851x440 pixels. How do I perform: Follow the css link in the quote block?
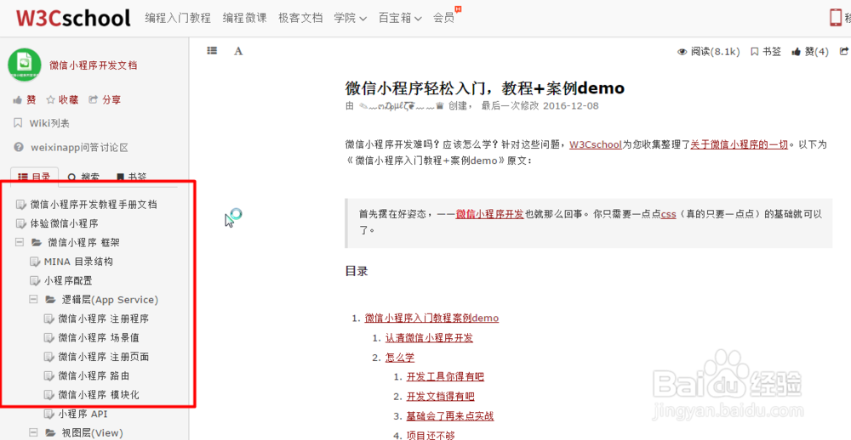tap(668, 214)
